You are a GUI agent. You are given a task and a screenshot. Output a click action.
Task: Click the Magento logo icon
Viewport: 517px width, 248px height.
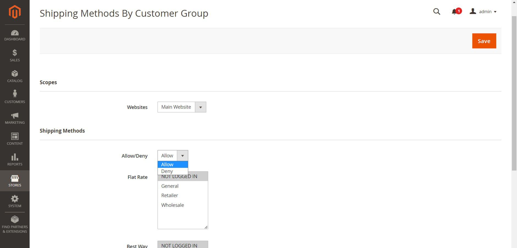(x=15, y=12)
